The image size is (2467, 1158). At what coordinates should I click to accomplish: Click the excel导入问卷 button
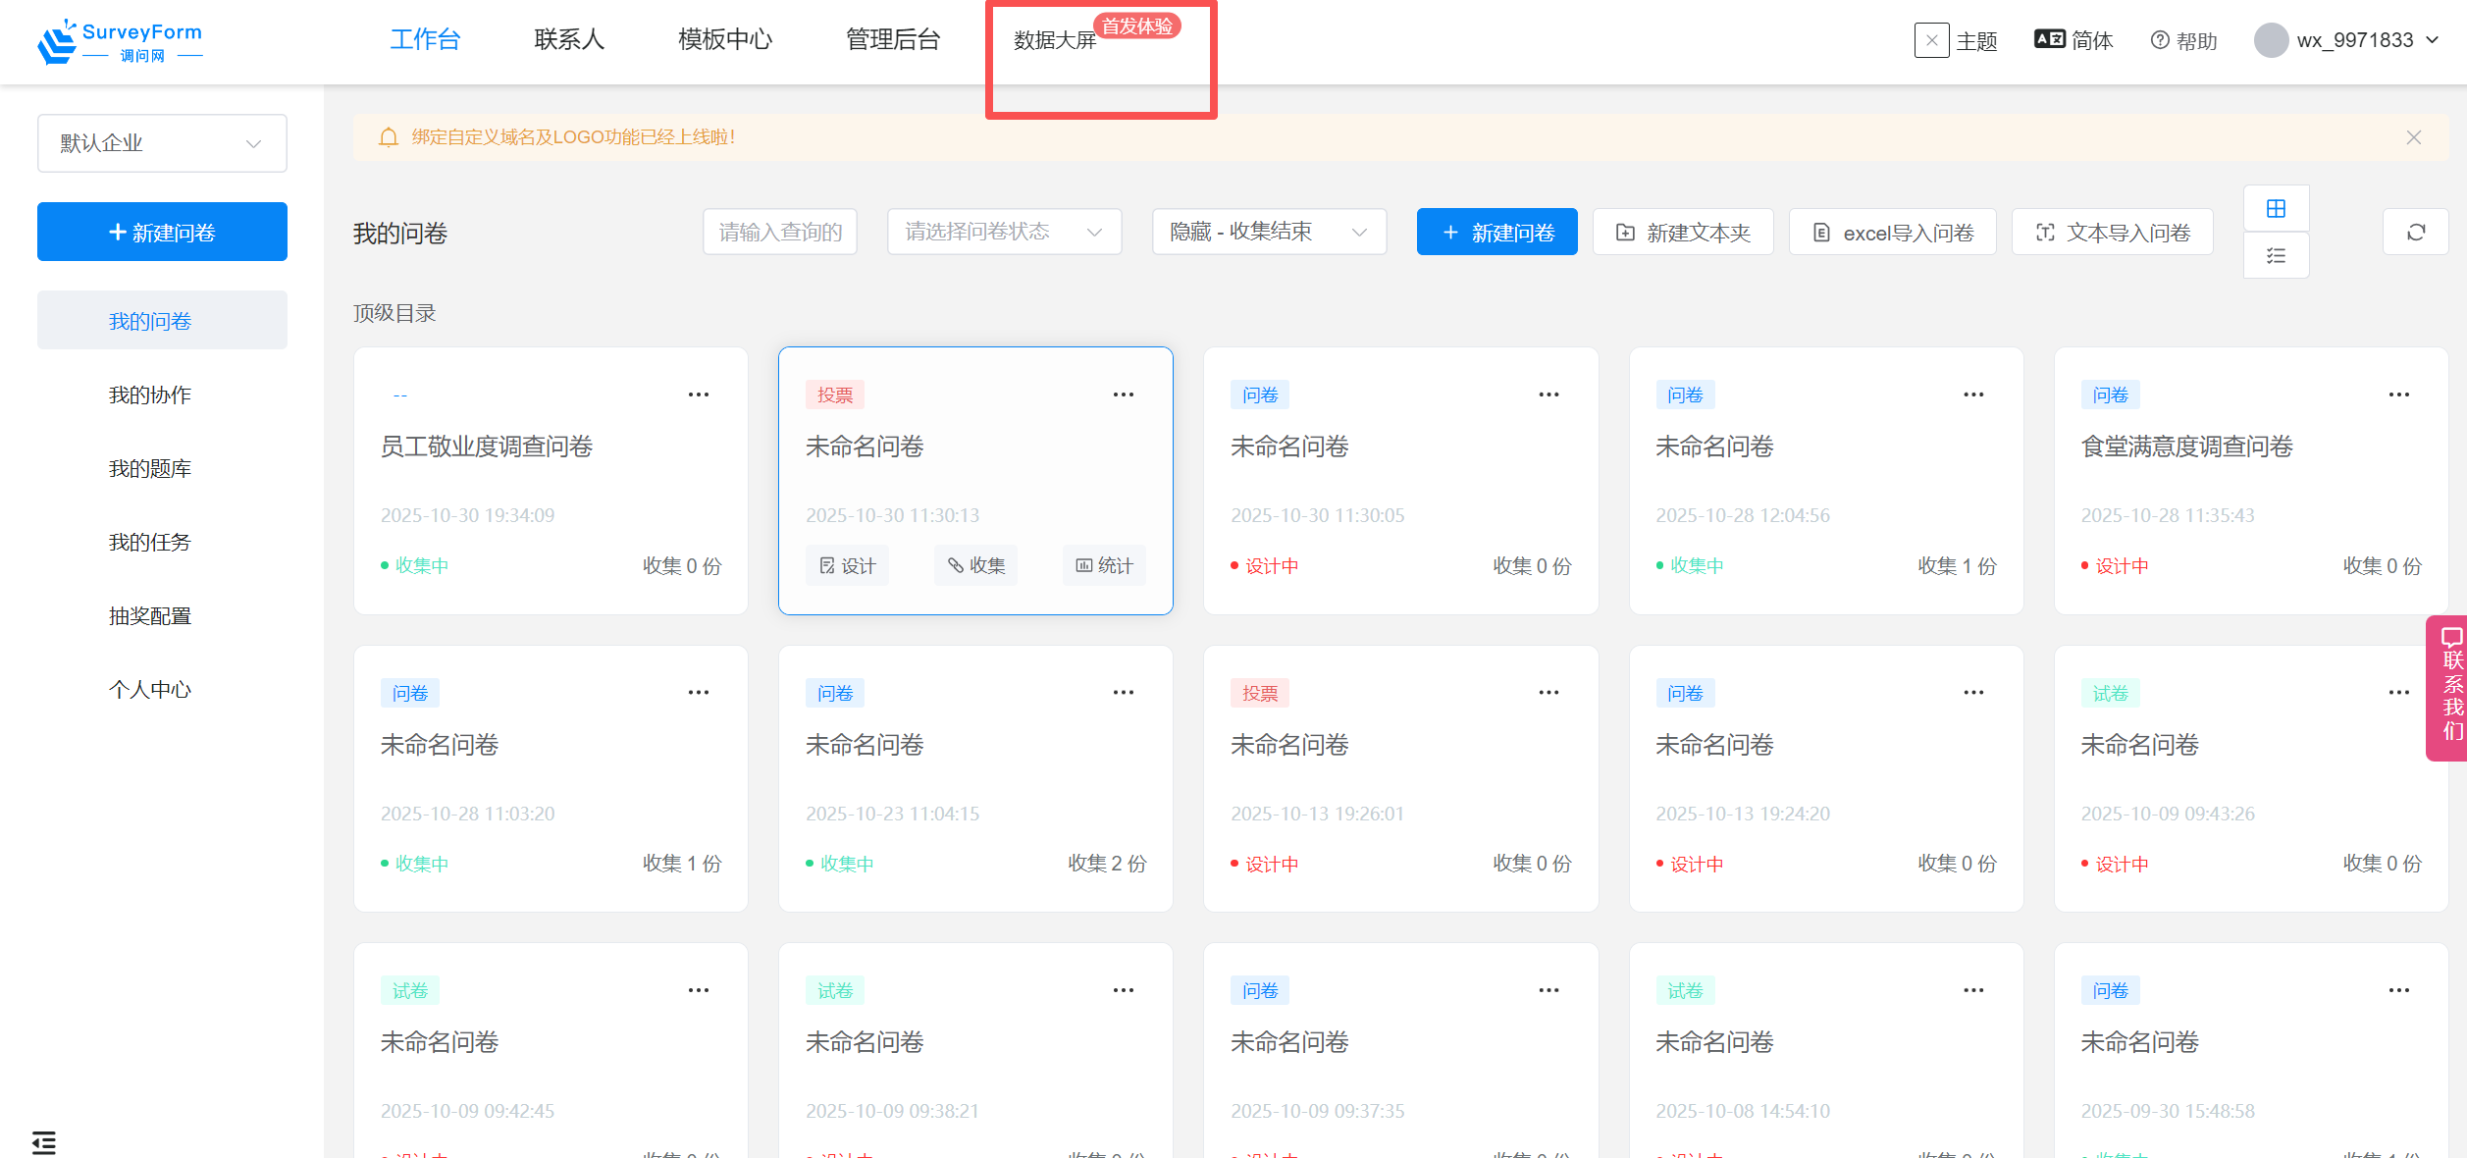1892,233
